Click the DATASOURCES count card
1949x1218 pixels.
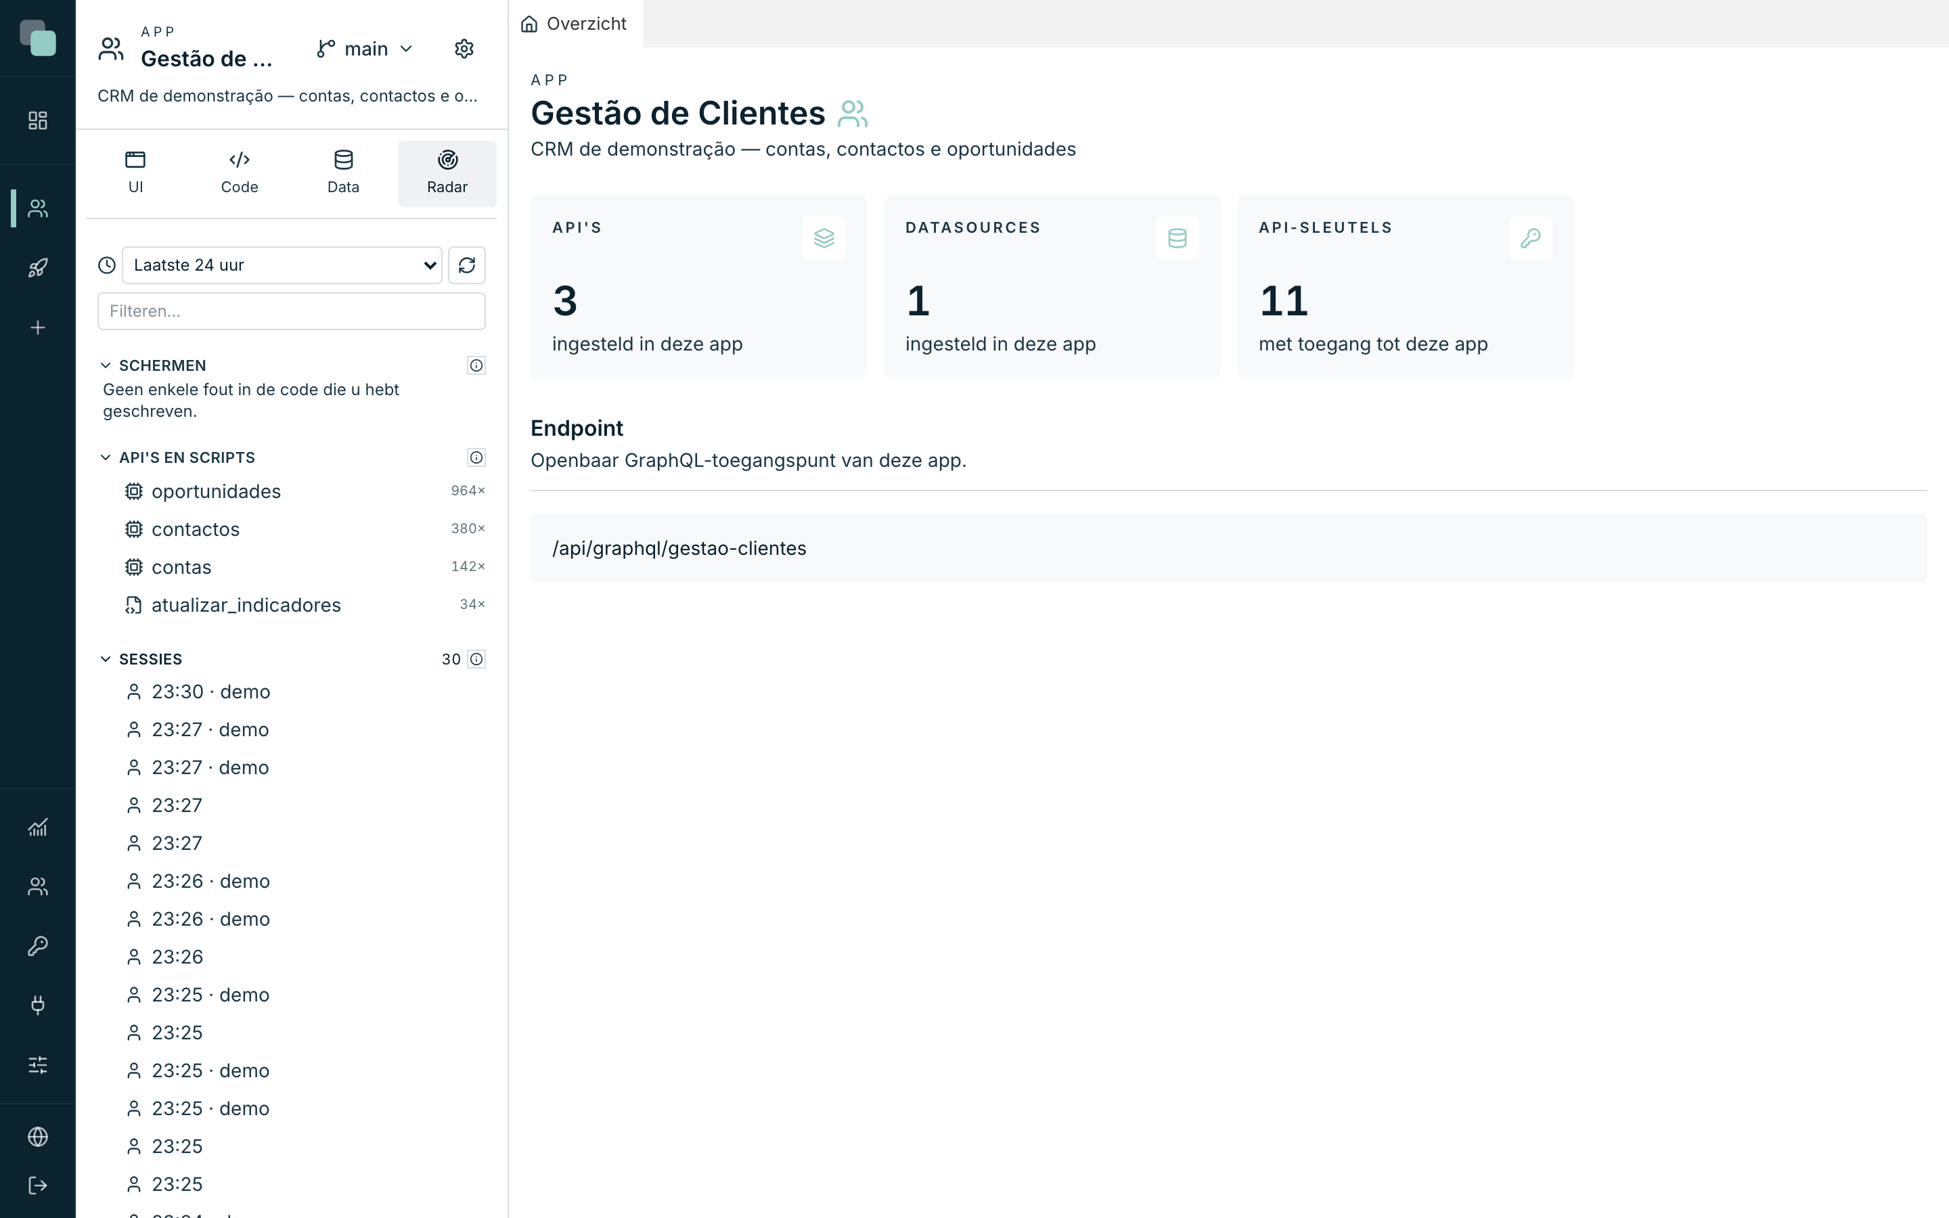pyautogui.click(x=1052, y=287)
